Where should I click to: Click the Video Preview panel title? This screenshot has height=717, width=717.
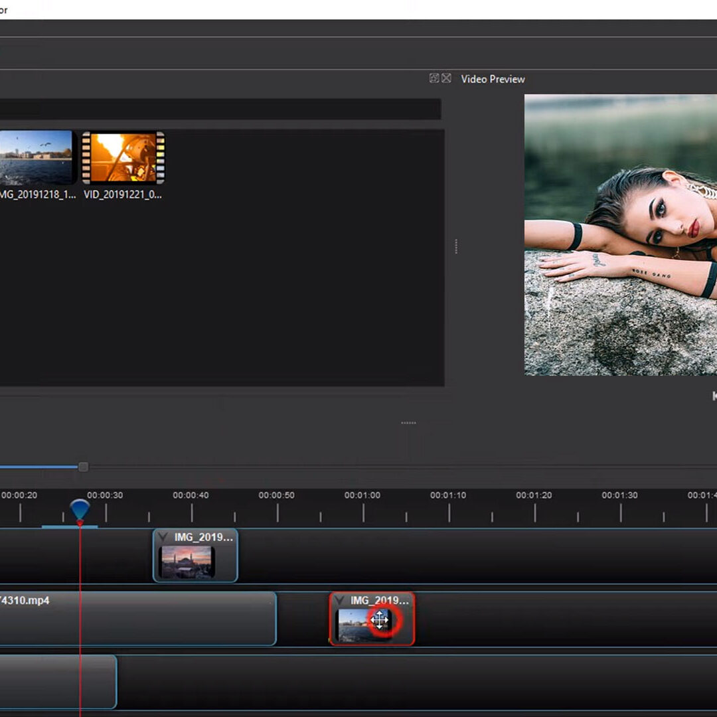point(493,79)
